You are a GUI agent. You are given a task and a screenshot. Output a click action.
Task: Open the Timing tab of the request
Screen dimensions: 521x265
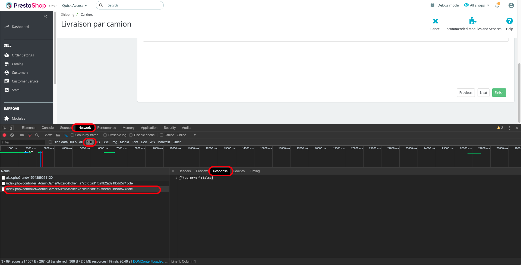255,171
